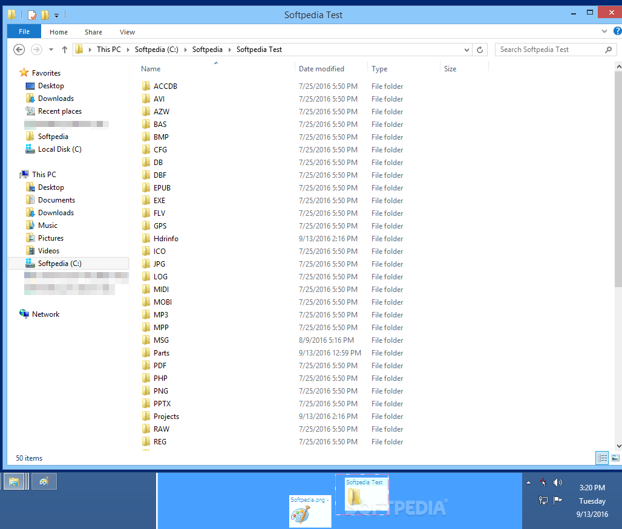
Task: Click the Softpedia.png Paint thumbnail
Action: click(x=310, y=511)
